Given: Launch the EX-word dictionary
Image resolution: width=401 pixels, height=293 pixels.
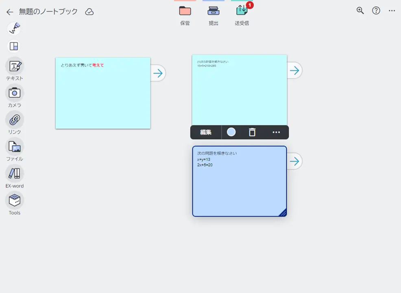Looking at the screenshot, I should click(14, 174).
